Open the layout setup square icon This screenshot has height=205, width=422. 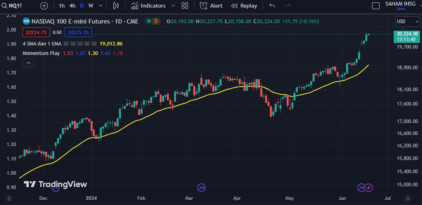tap(375, 6)
